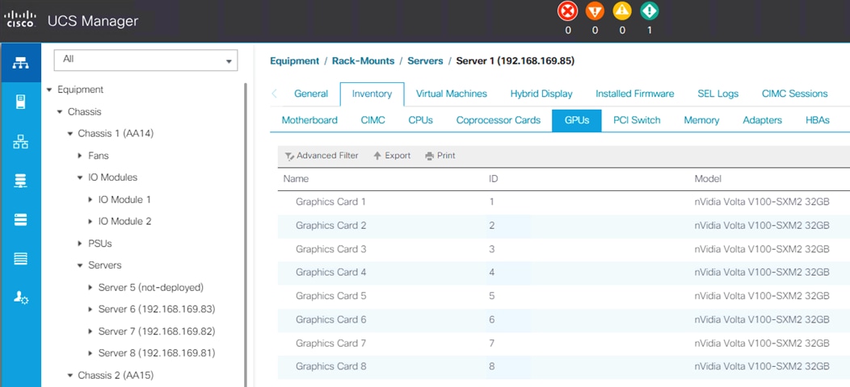Viewport: 850px width, 387px height.
Task: Open the Servers section in the sidebar
Action: coord(20,102)
